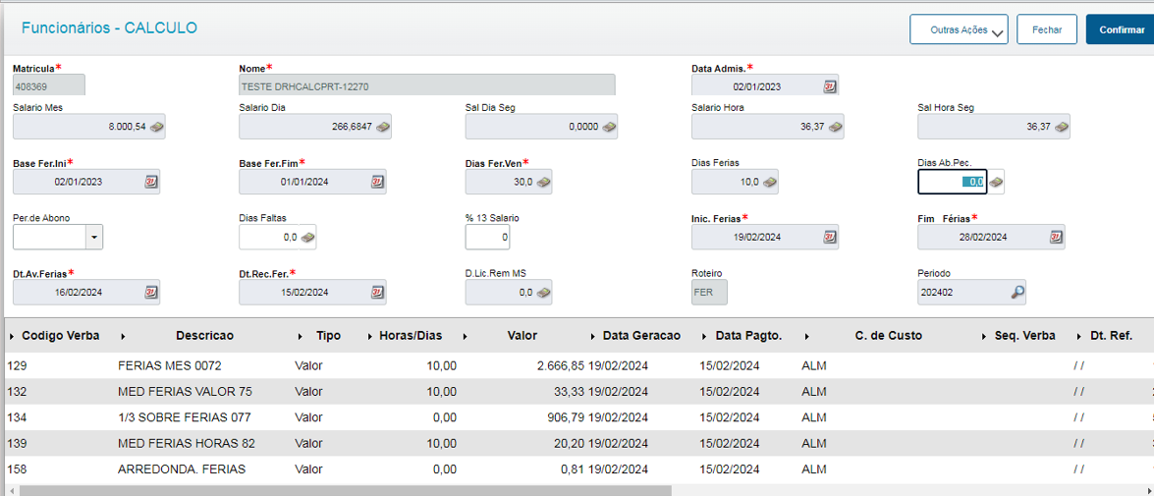Image resolution: width=1154 pixels, height=496 pixels.
Task: Open the Outras Ações dropdown menu
Action: coord(960,30)
